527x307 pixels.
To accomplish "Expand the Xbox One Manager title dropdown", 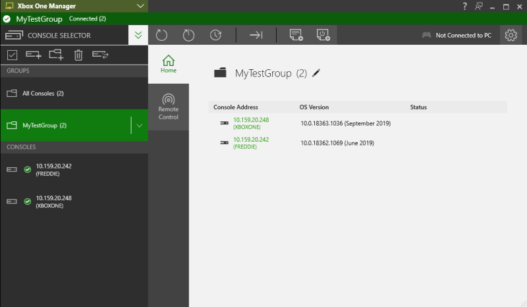I will [140, 6].
